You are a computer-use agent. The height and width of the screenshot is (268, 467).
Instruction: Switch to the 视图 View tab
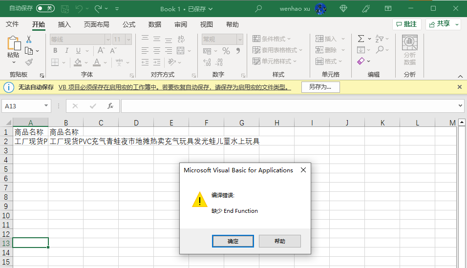pos(207,24)
